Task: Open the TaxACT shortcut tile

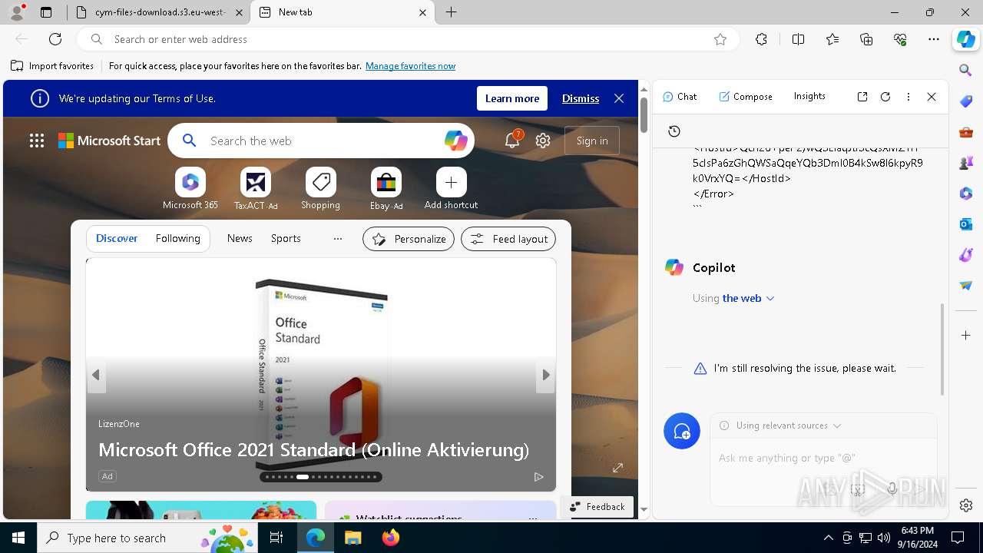Action: tap(256, 188)
